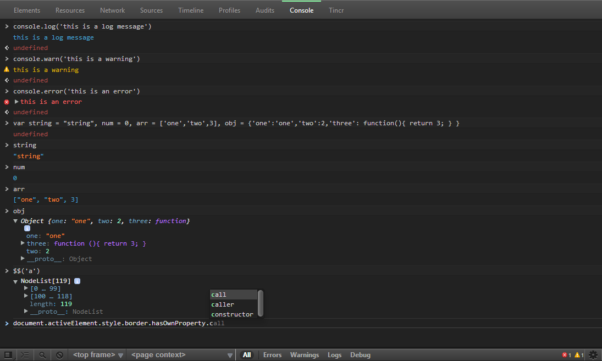Collapse the Object tree output
Screen dimensions: 602x361
click(16, 221)
